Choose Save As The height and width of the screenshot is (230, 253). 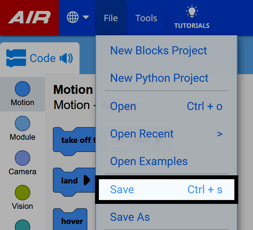pyautogui.click(x=130, y=217)
